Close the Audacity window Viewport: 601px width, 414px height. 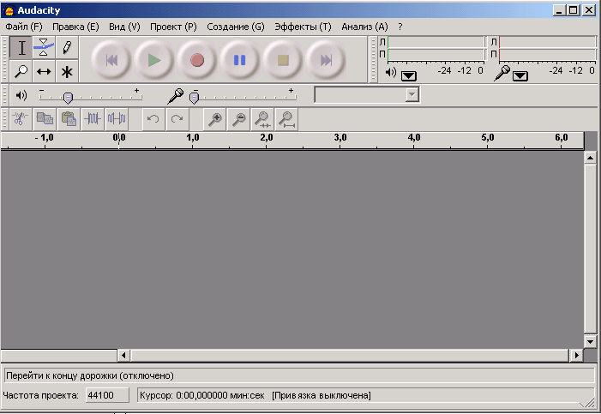pyautogui.click(x=588, y=10)
